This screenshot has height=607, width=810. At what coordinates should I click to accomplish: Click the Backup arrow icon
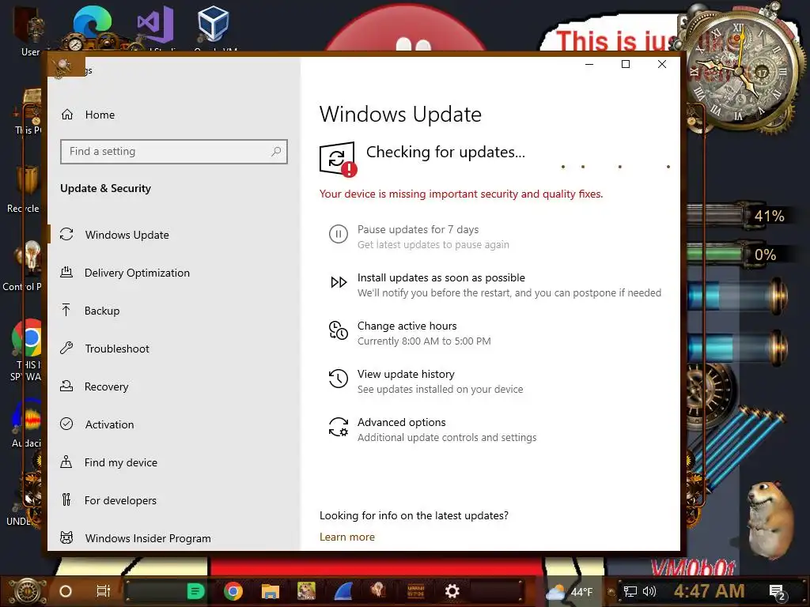66,310
